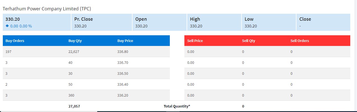This screenshot has width=357, height=112.
Task: Click the 336.70 buy price row
Action: [x=86, y=62]
